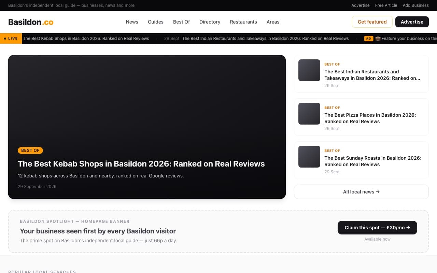437x273 pixels.
Task: Open the Indian Restaurants article thumbnail
Action: click(309, 70)
